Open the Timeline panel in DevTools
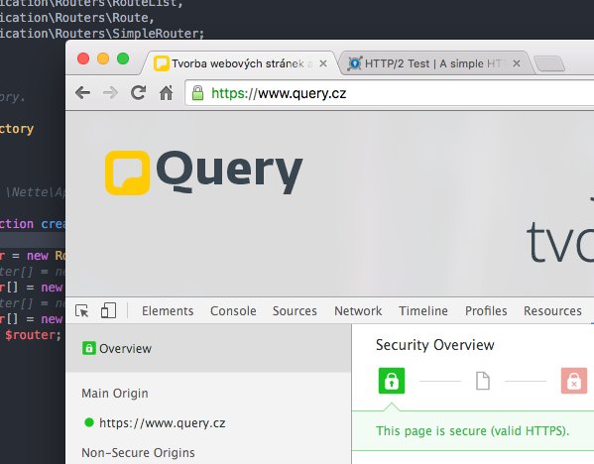This screenshot has width=594, height=464. click(423, 311)
